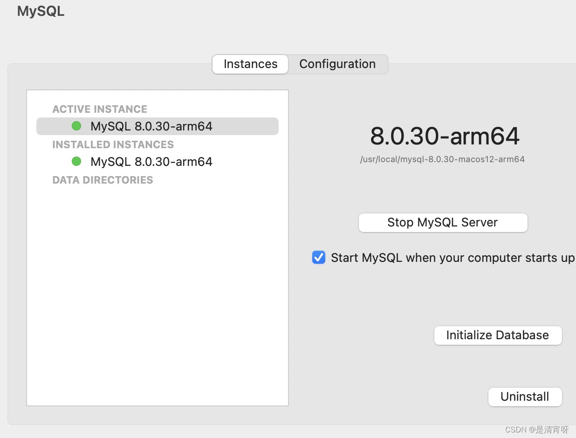Stop the MySQL Server
Image resolution: width=576 pixels, height=438 pixels.
click(443, 223)
